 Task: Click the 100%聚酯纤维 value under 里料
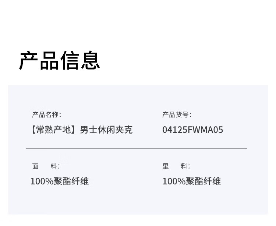pos(191,181)
